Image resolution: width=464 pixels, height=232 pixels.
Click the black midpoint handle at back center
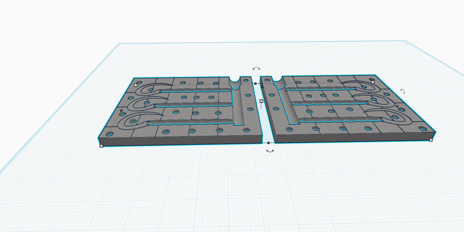[x=255, y=83]
